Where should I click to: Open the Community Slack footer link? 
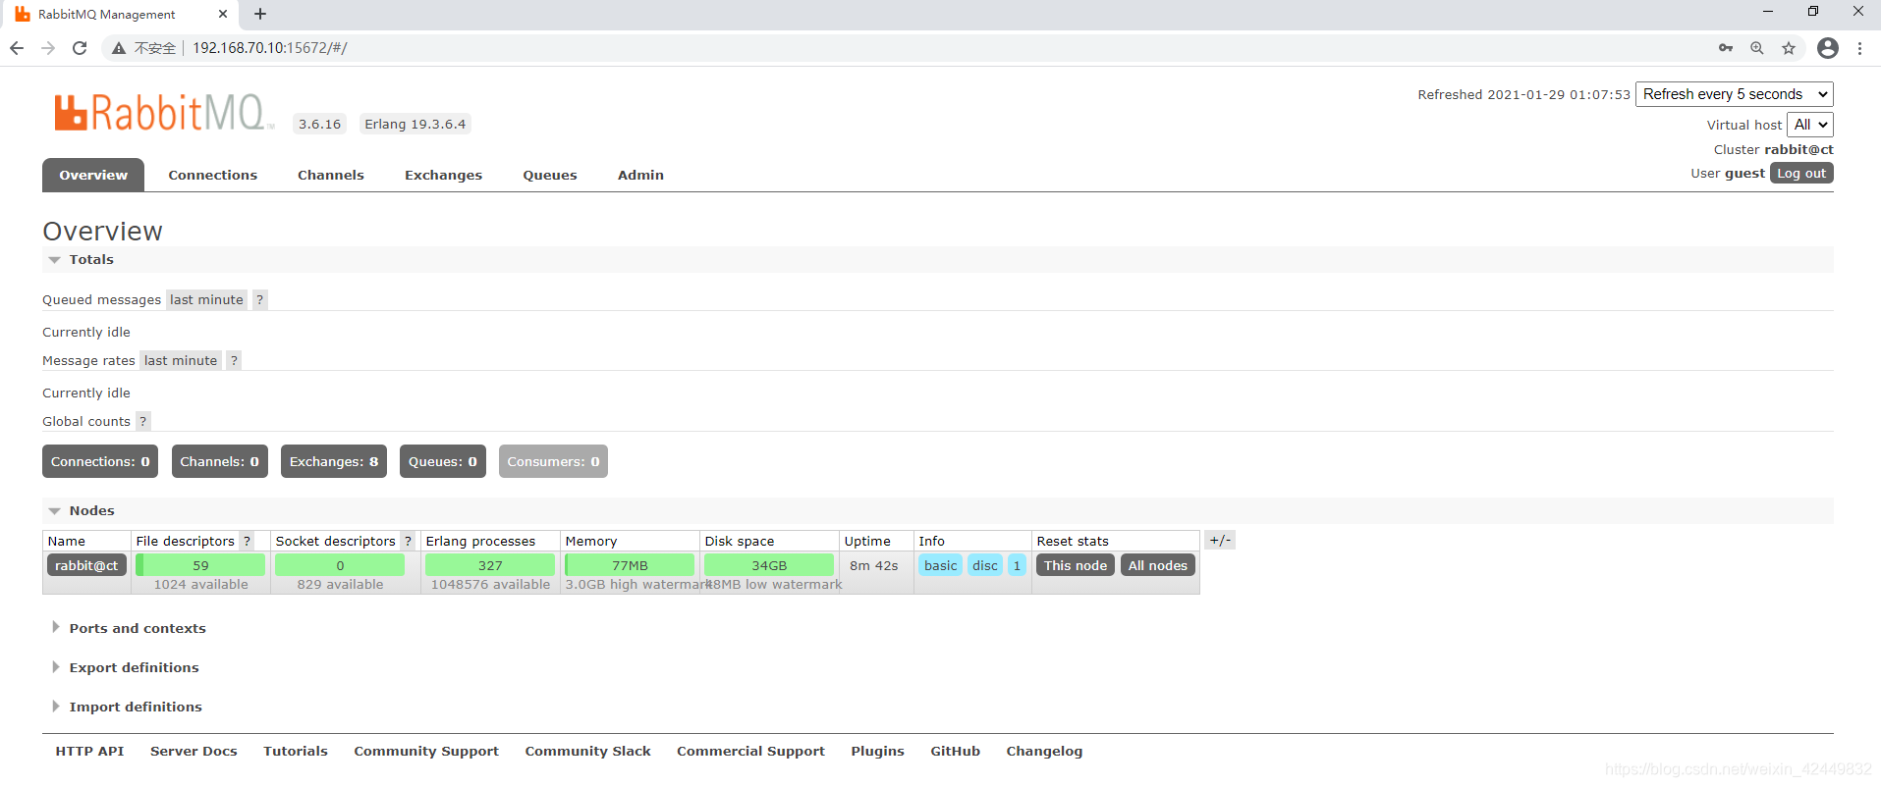587,752
